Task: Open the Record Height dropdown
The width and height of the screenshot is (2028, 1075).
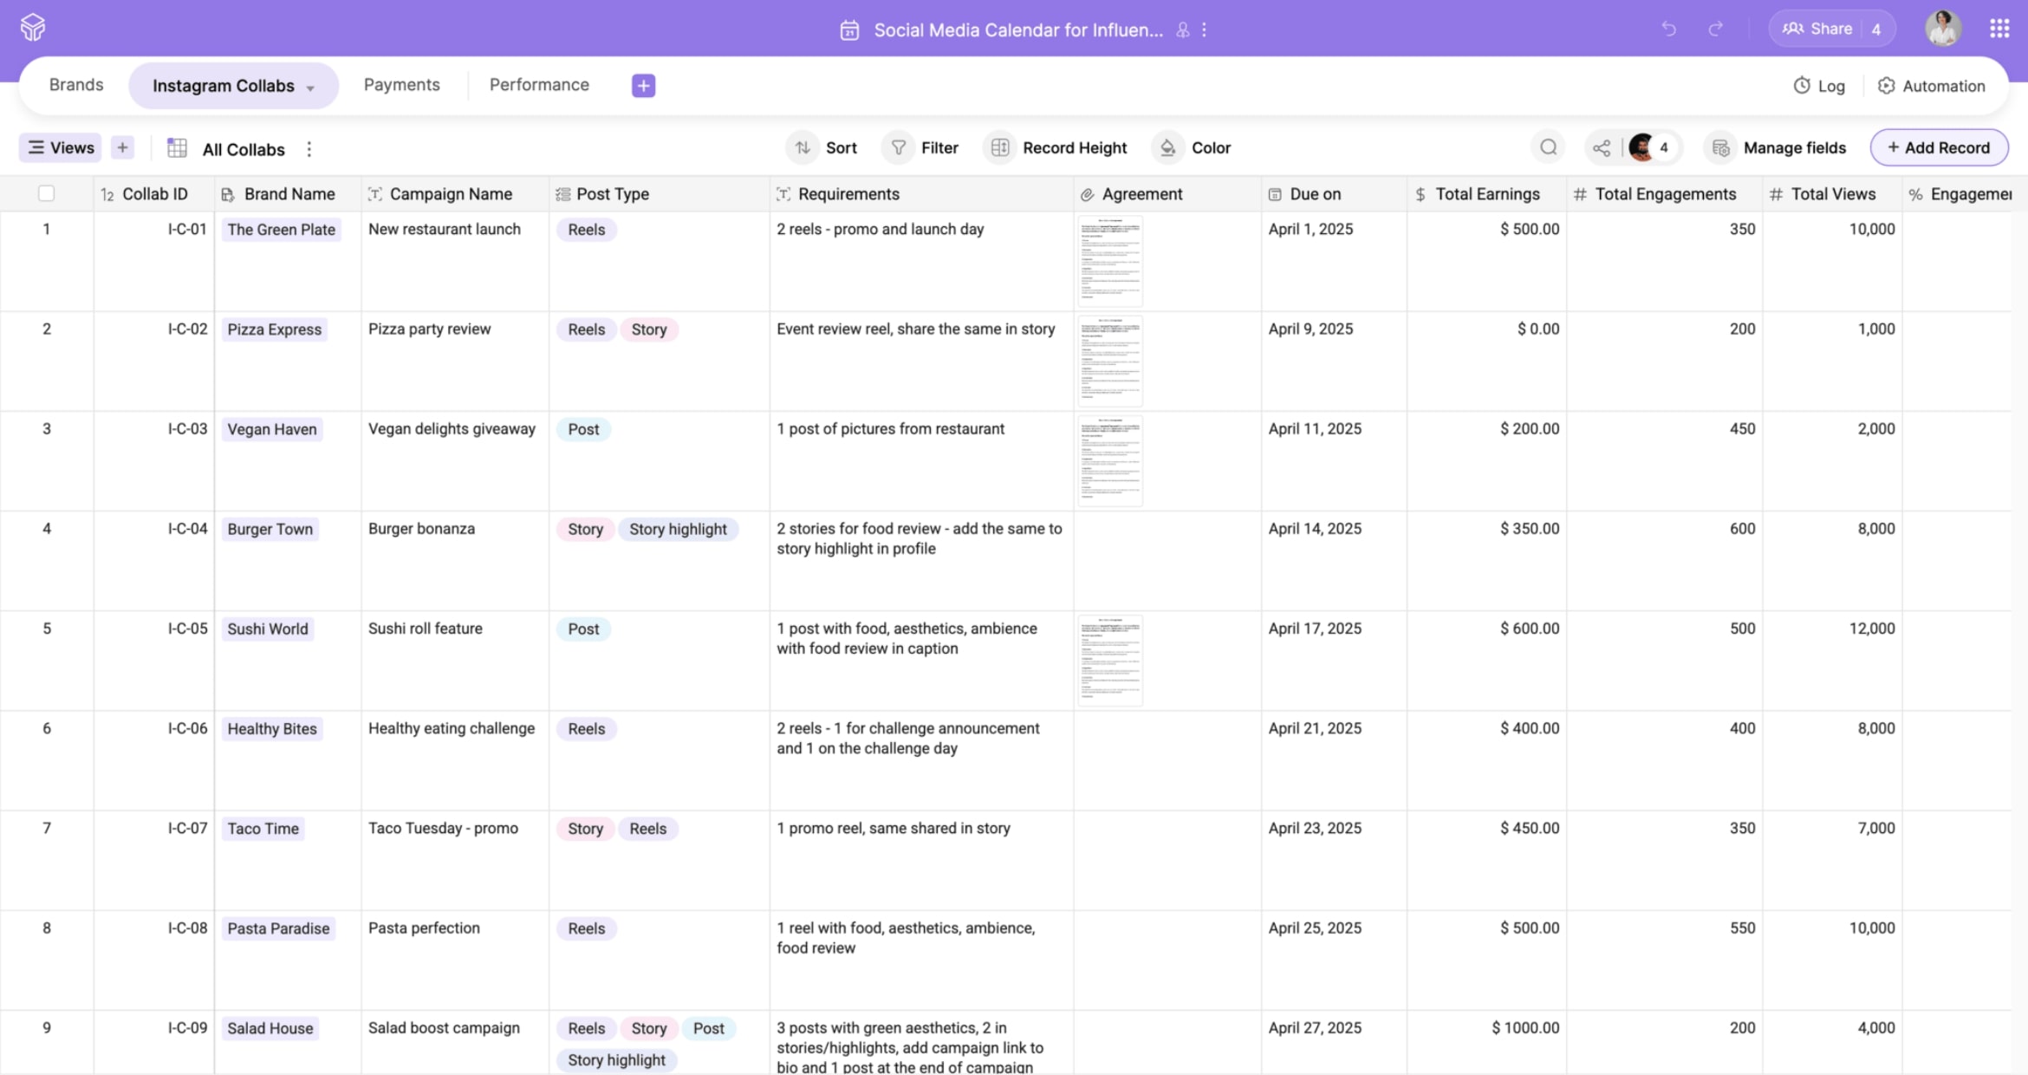Action: click(1059, 147)
